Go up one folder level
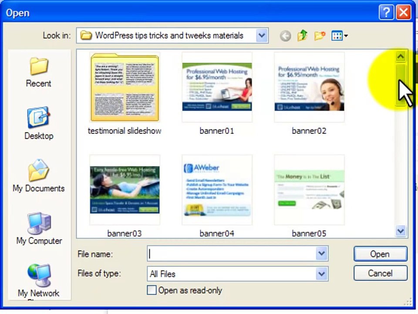 click(x=302, y=35)
